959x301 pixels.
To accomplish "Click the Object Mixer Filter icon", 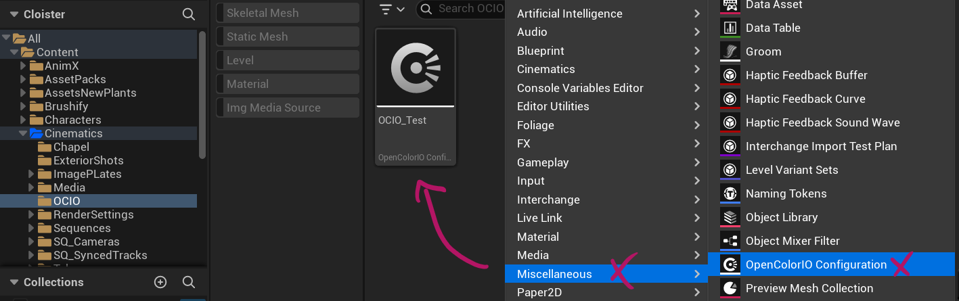I will point(730,241).
